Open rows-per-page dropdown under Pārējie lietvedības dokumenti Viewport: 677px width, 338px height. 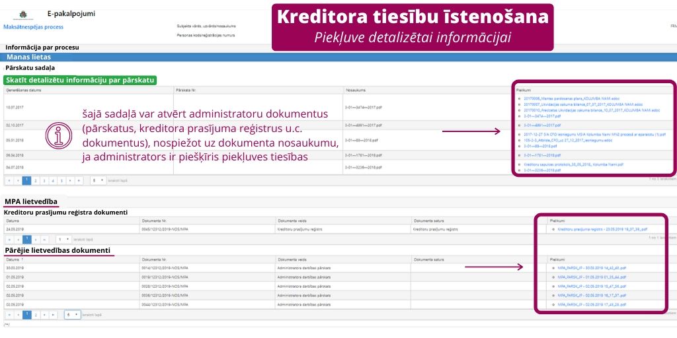(x=73, y=315)
